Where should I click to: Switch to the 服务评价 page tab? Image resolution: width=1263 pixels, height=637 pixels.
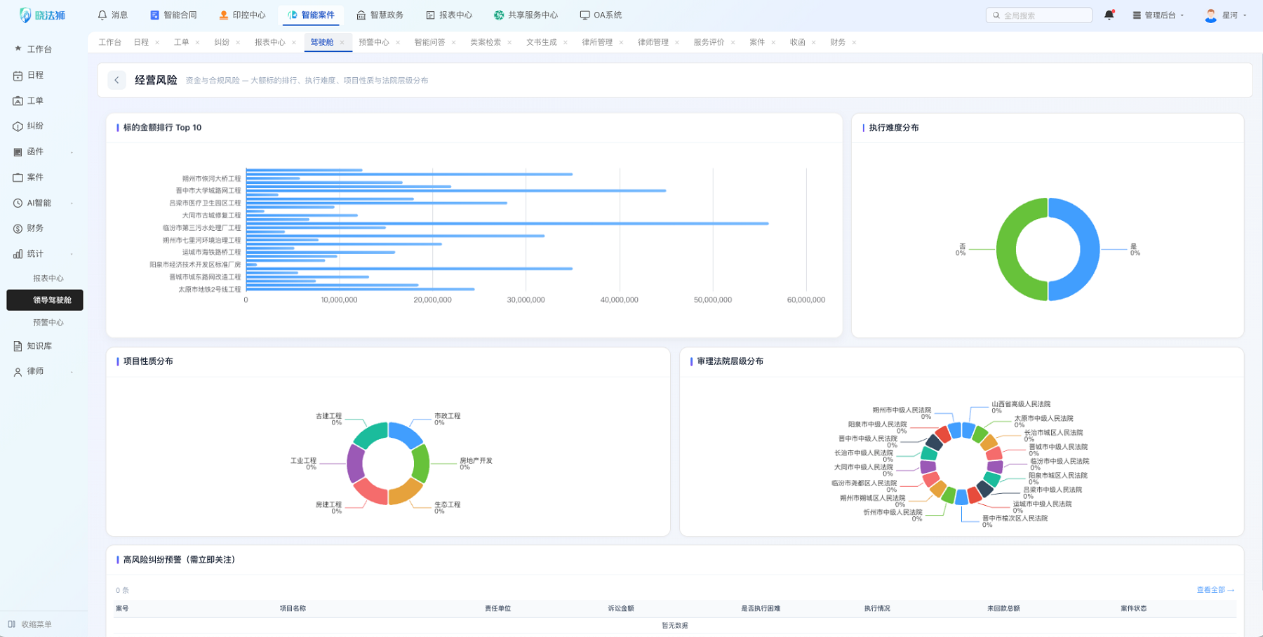point(709,42)
